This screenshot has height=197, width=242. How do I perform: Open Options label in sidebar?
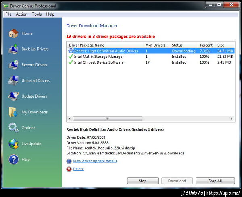pyautogui.click(x=29, y=128)
